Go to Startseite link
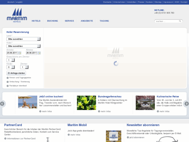The image size is (189, 142). 107,2
